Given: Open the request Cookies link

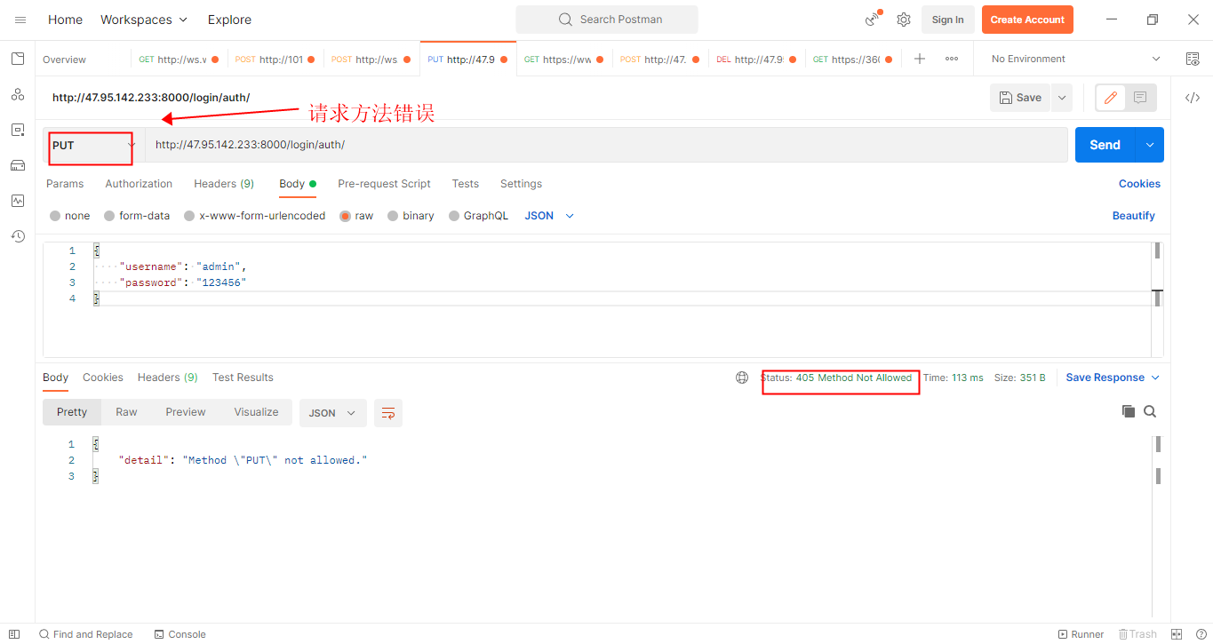Looking at the screenshot, I should 1139,184.
